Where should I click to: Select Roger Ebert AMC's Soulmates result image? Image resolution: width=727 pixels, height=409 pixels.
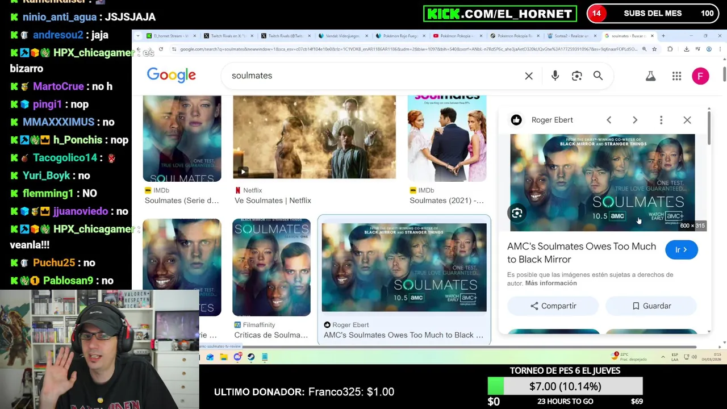pyautogui.click(x=404, y=267)
